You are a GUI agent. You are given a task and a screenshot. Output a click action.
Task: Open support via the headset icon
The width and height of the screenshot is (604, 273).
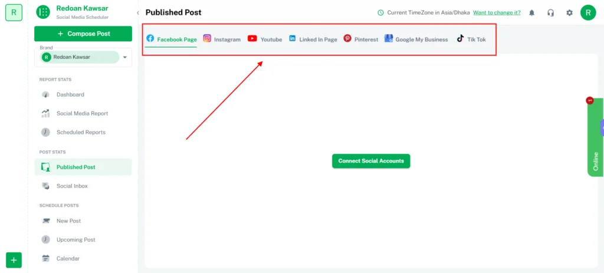pos(550,12)
